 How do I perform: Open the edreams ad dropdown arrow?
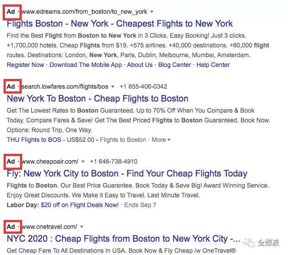point(152,12)
